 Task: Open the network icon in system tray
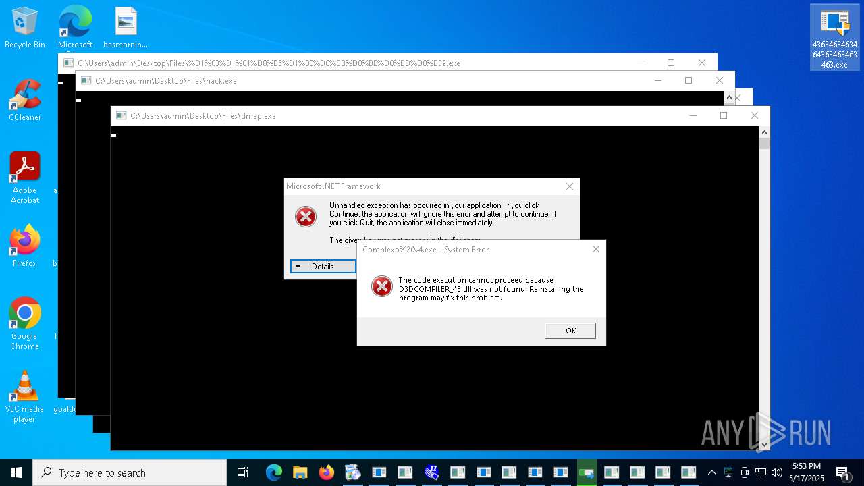(761, 473)
